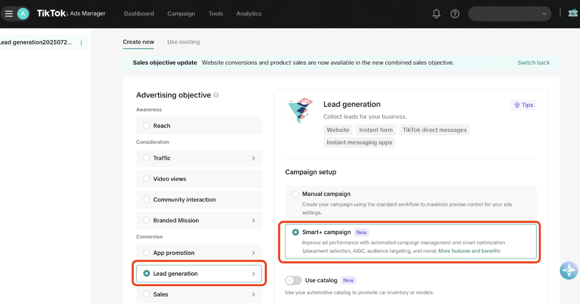Select the Branded Mission objective

pyautogui.click(x=199, y=220)
